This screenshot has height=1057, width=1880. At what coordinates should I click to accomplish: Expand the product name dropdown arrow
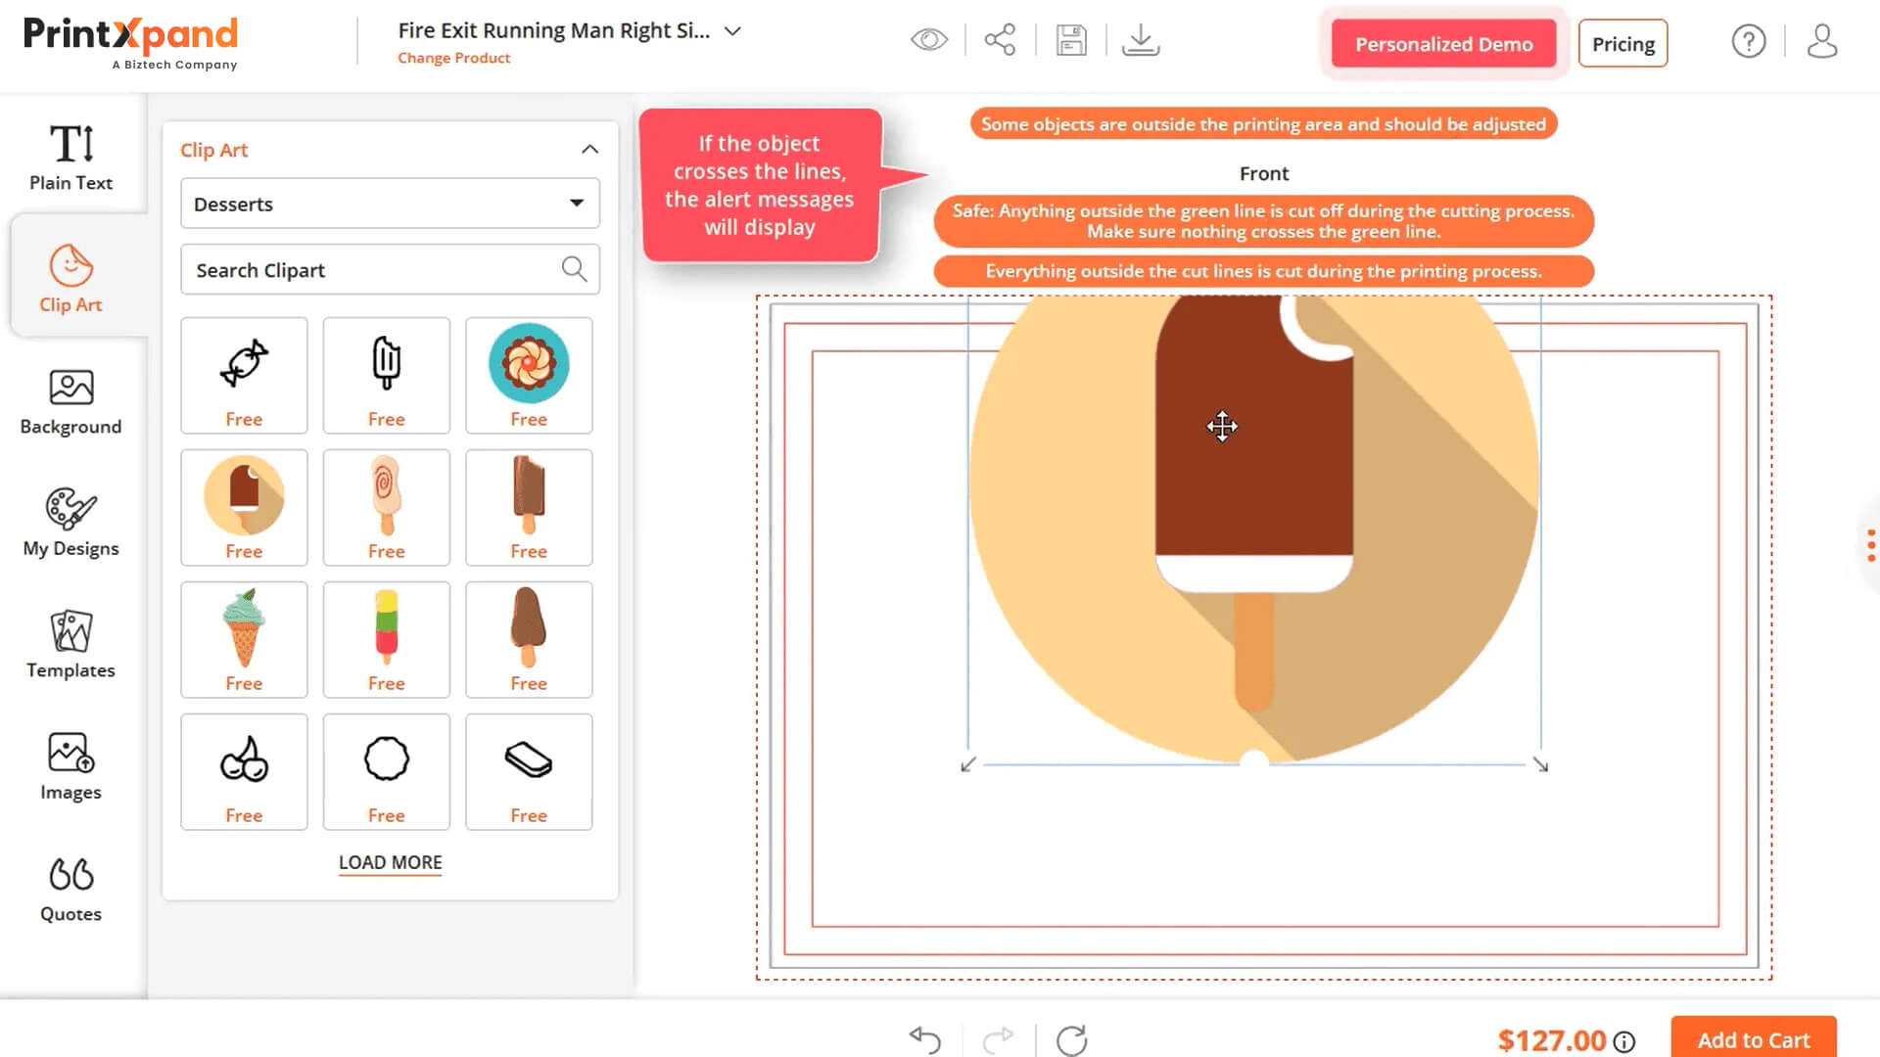pyautogui.click(x=732, y=31)
